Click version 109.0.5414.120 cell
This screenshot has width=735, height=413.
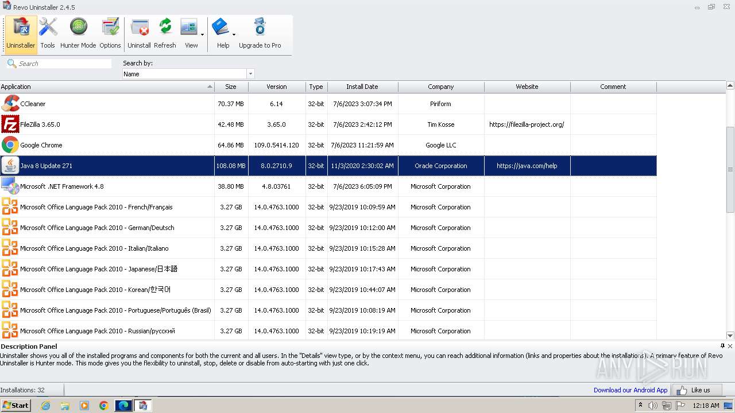(277, 145)
